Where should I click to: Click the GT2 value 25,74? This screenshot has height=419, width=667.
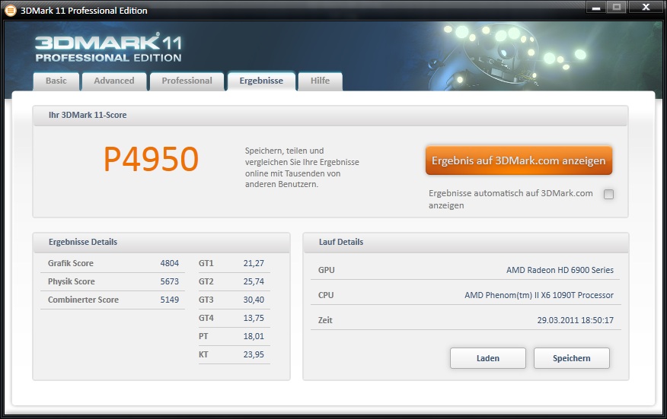pos(254,281)
